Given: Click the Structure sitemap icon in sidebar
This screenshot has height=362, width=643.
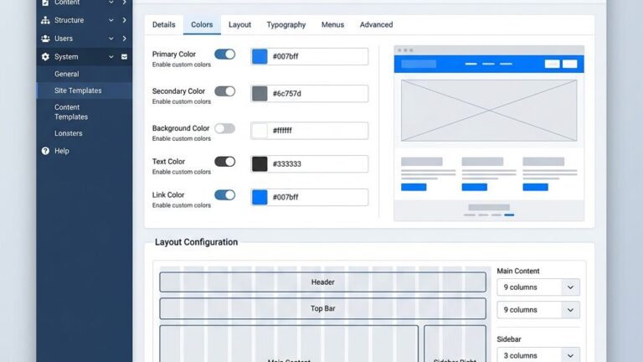Looking at the screenshot, I should pos(45,20).
